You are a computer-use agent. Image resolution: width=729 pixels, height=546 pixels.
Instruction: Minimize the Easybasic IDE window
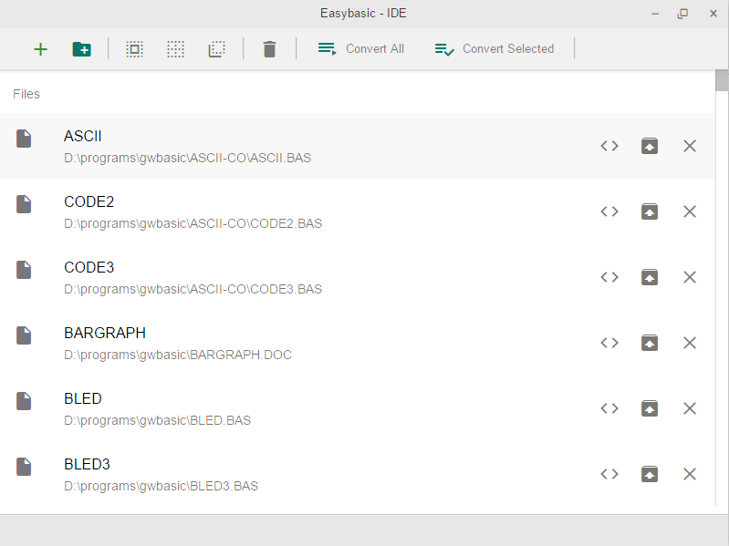[x=655, y=14]
